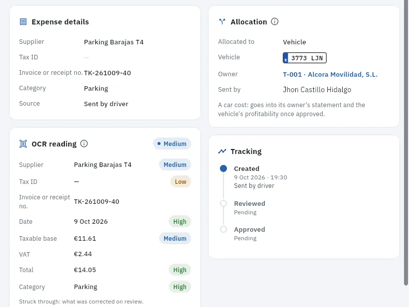
Task: Select the Created step label
Action: 246,168
